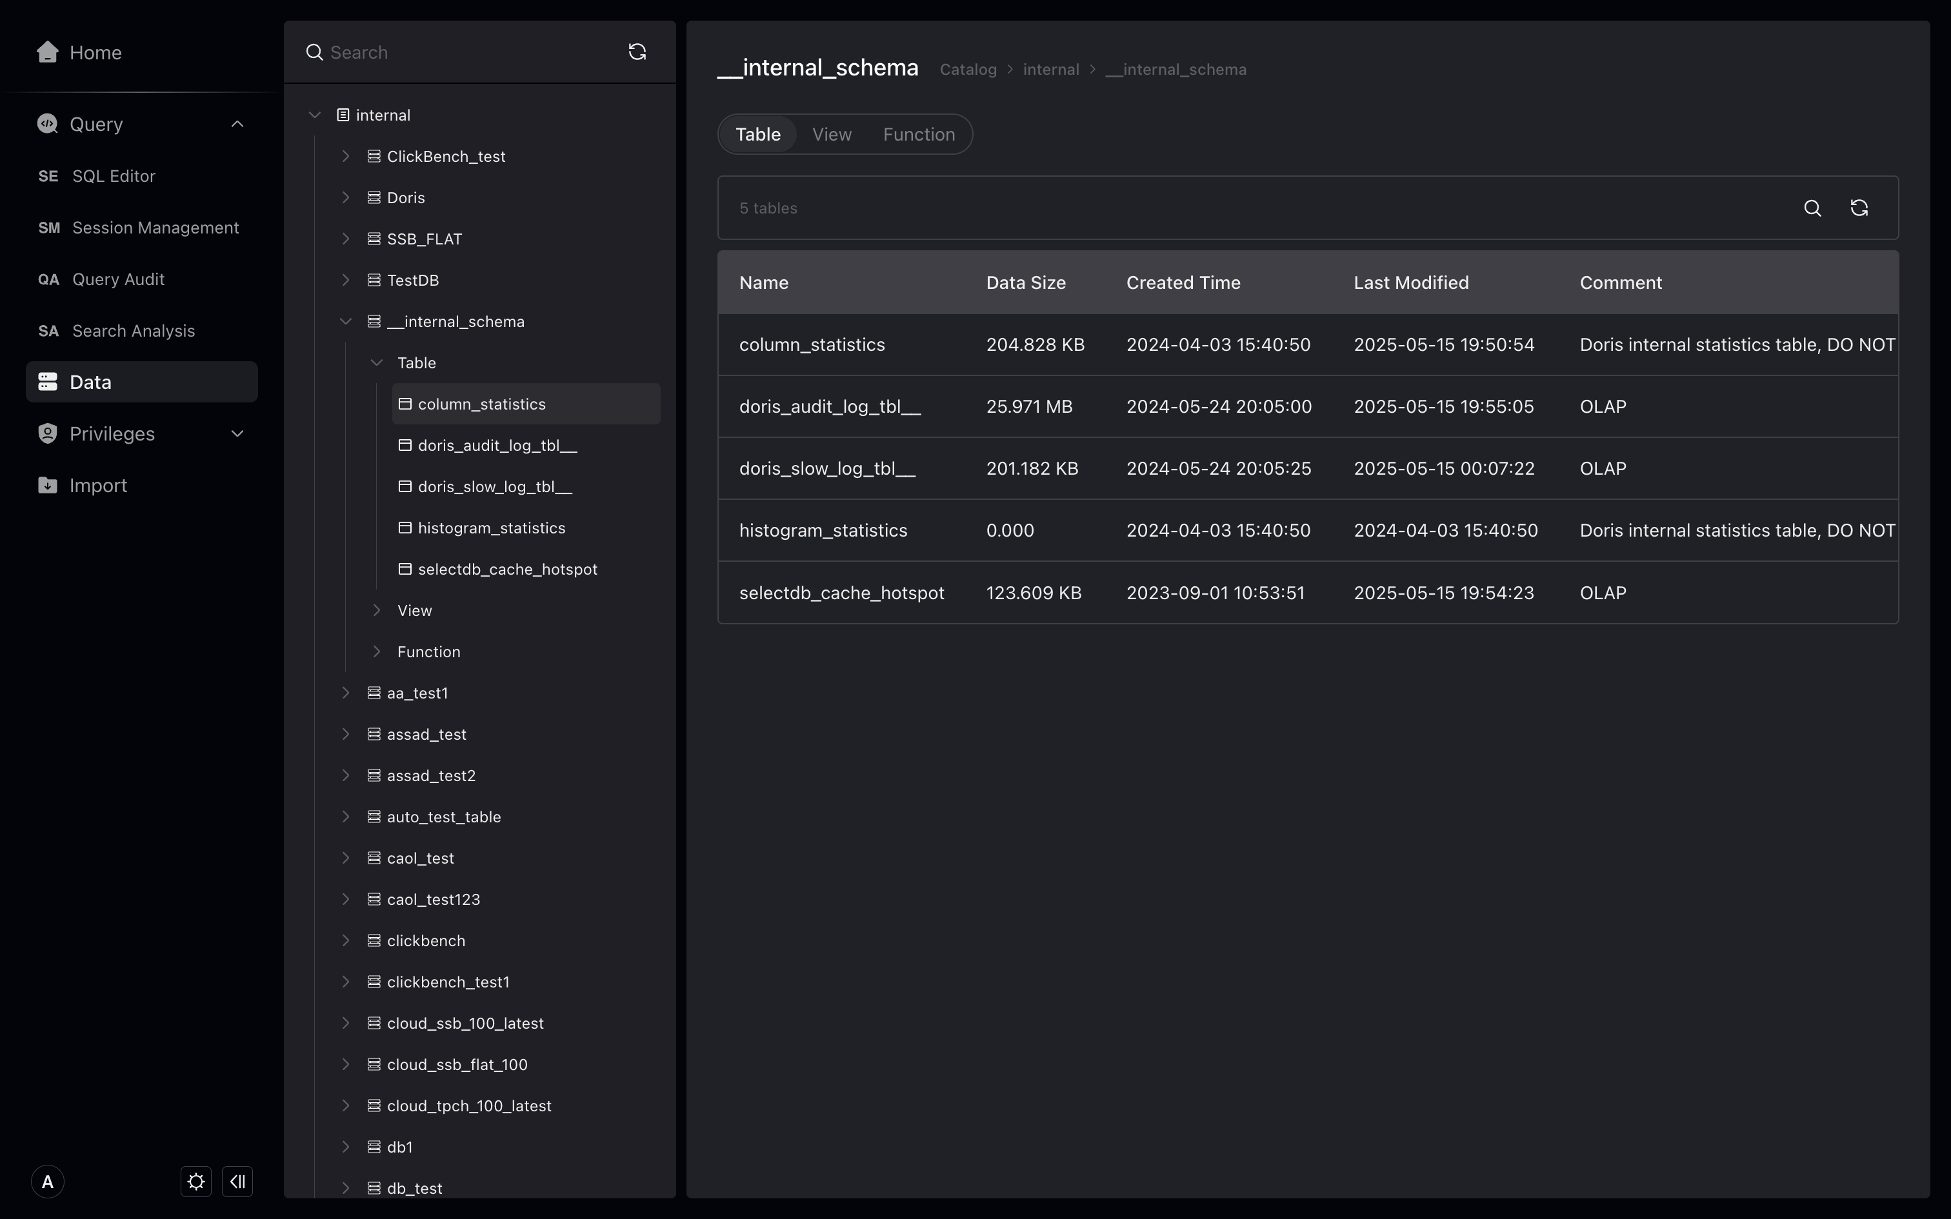Click the magnifier icon in tree search
This screenshot has width=1951, height=1219.
pyautogui.click(x=314, y=52)
